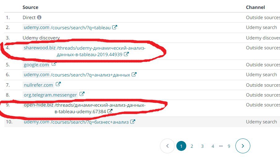Go to the next page arrow

click(x=243, y=146)
